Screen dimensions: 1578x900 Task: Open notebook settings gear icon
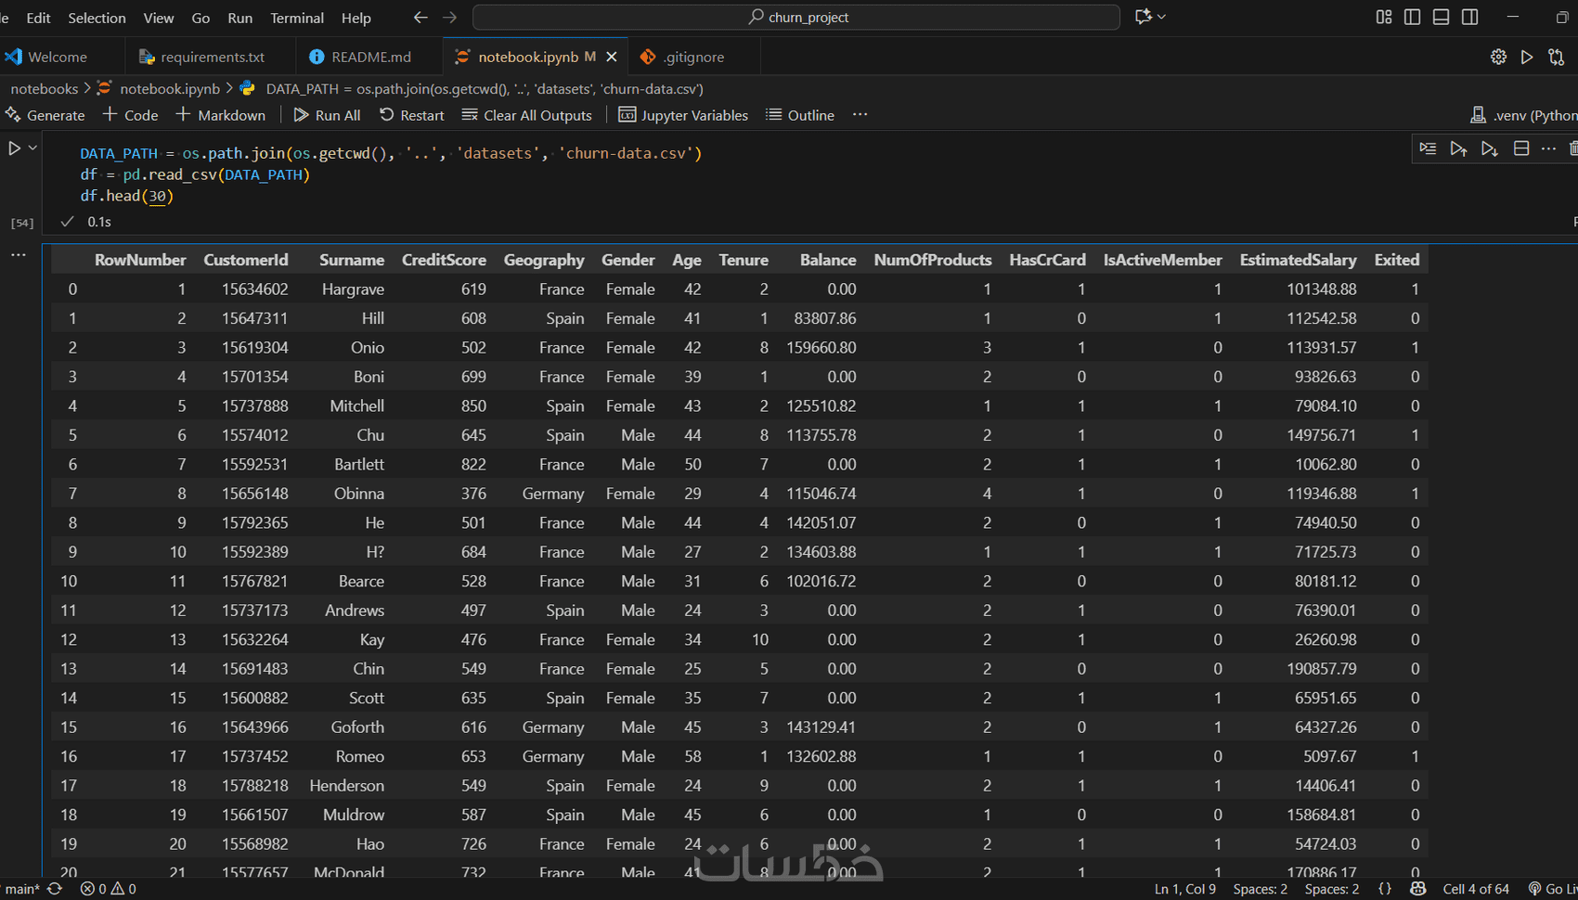tap(1498, 57)
